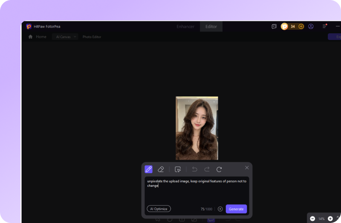
Task: Add credits with the yellow plus icon
Action: [x=301, y=26]
